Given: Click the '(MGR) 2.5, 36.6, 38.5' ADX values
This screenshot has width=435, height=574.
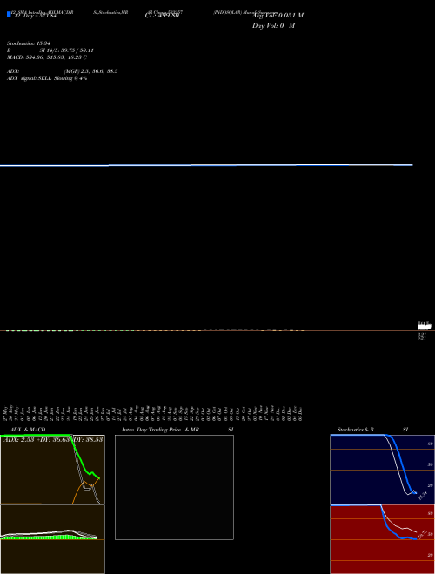Looking at the screenshot, I should [90, 71].
